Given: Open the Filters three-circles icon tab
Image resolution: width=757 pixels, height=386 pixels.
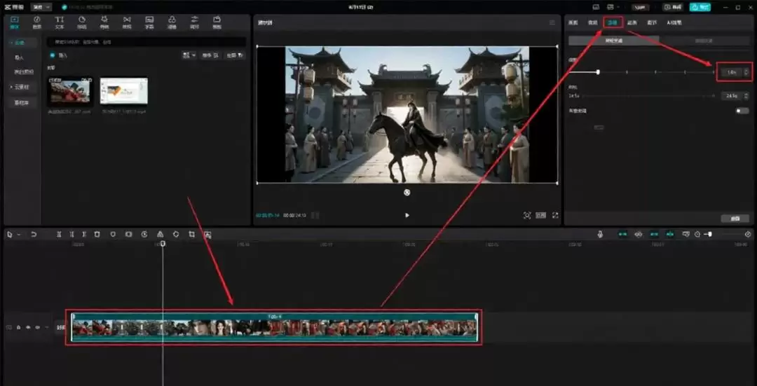Looking at the screenshot, I should pos(172,22).
